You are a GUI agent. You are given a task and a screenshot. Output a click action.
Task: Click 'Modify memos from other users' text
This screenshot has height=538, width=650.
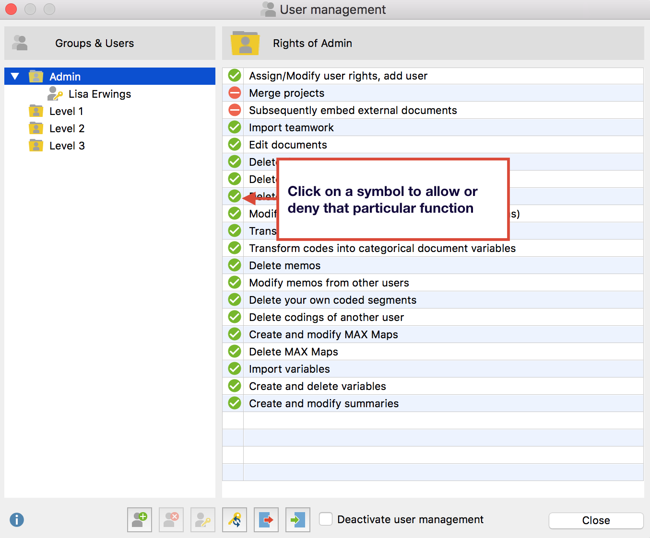[329, 283]
